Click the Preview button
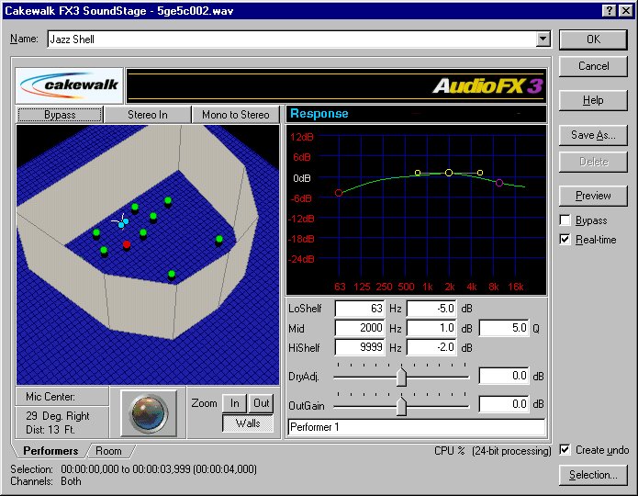Viewport: 638px width, 496px height. pos(593,196)
